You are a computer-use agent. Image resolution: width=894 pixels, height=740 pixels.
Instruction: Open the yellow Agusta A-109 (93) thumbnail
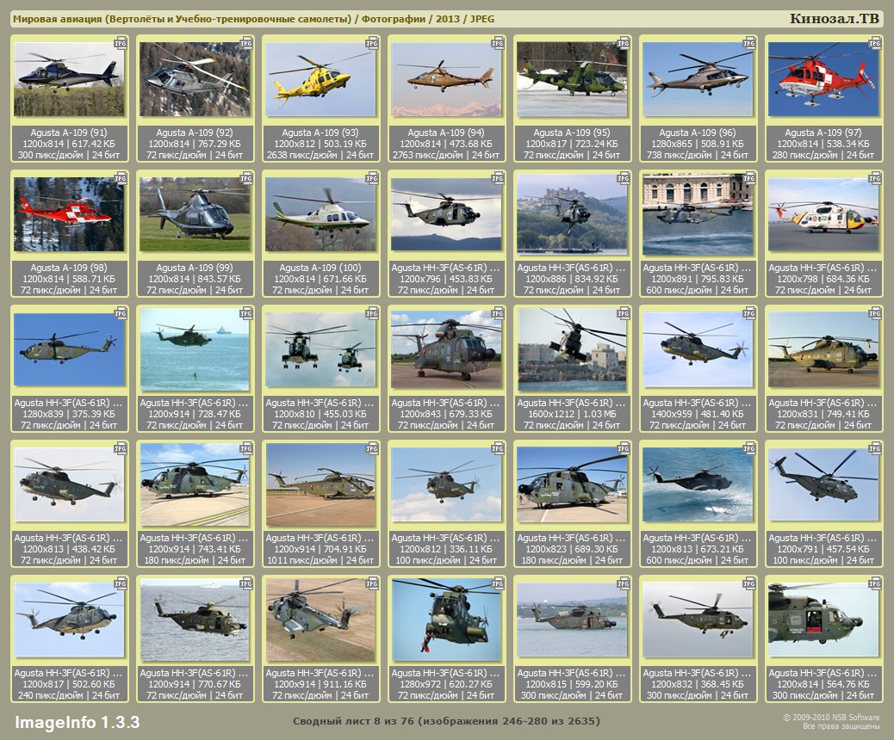click(x=320, y=80)
